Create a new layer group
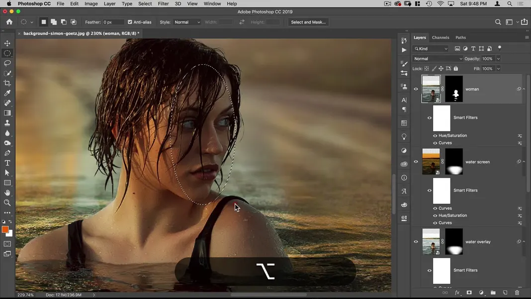The width and height of the screenshot is (531, 299). click(493, 293)
